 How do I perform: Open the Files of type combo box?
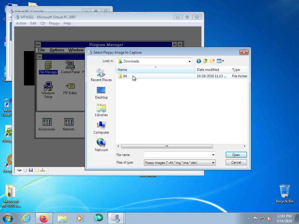pyautogui.click(x=180, y=163)
